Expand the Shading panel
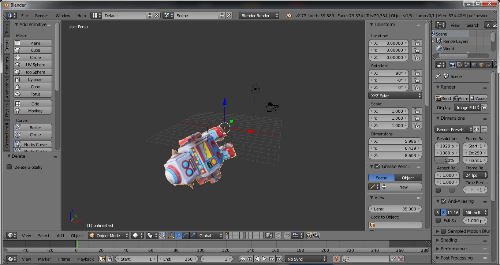The height and width of the screenshot is (265, 500). pos(449,240)
